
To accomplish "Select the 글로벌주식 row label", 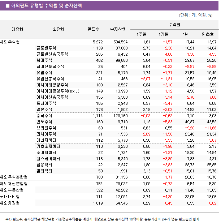I will coord(46,48).
